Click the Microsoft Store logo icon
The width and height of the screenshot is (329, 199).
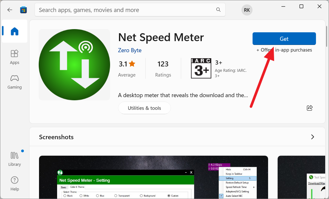[23, 10]
